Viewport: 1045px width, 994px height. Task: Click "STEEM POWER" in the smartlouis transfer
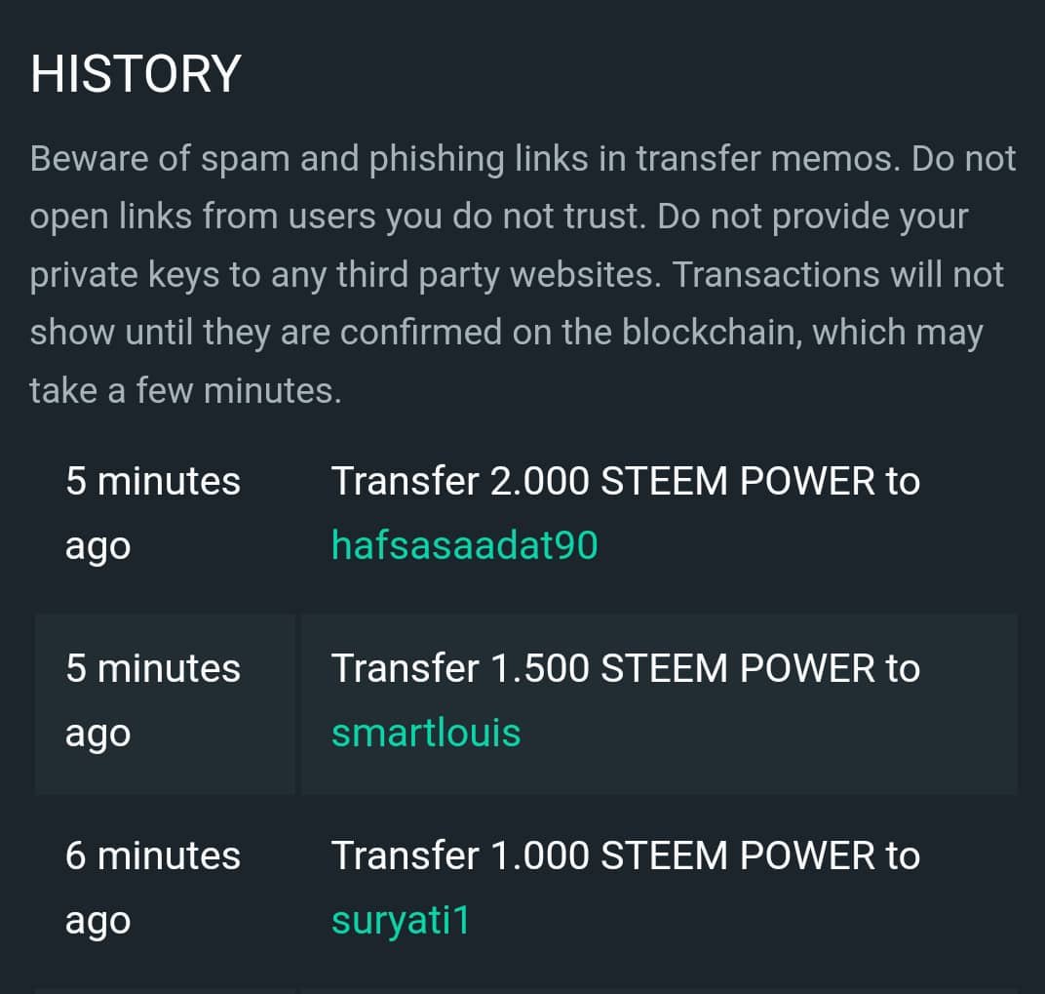tap(737, 668)
